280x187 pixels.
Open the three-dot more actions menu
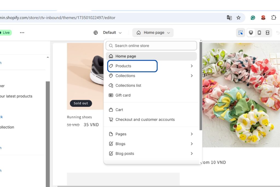coord(22,33)
